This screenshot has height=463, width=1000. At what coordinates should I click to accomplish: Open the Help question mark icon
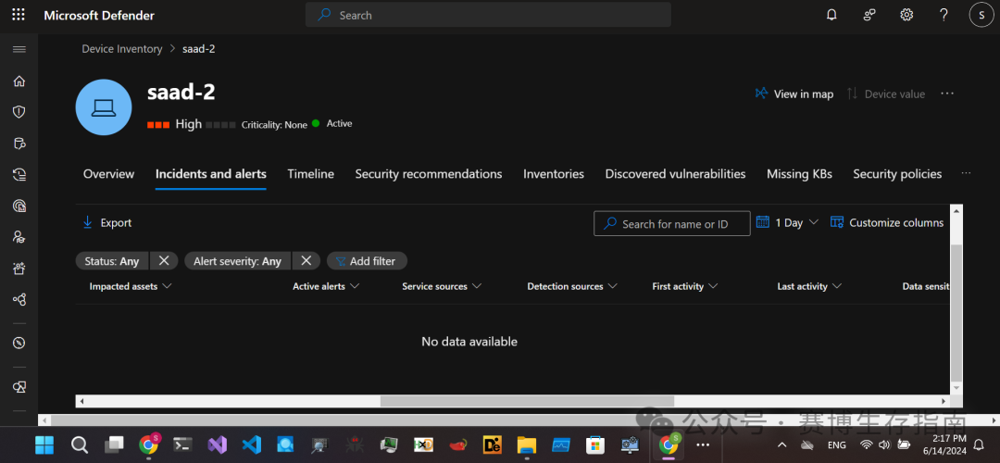click(944, 15)
